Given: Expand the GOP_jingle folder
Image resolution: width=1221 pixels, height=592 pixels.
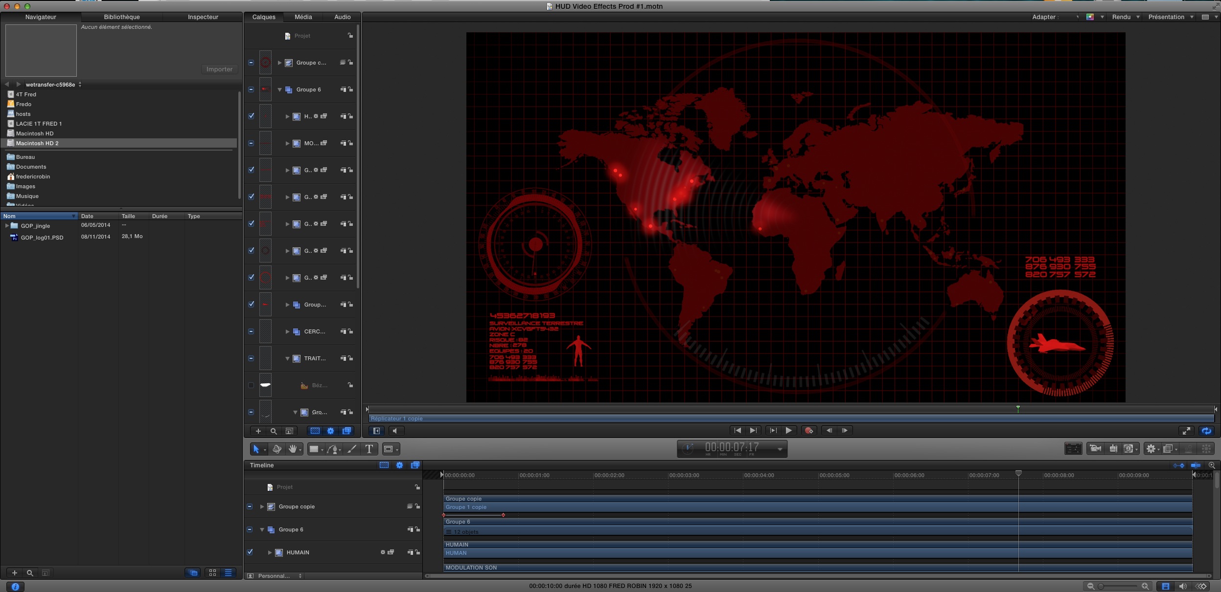Looking at the screenshot, I should [x=7, y=226].
